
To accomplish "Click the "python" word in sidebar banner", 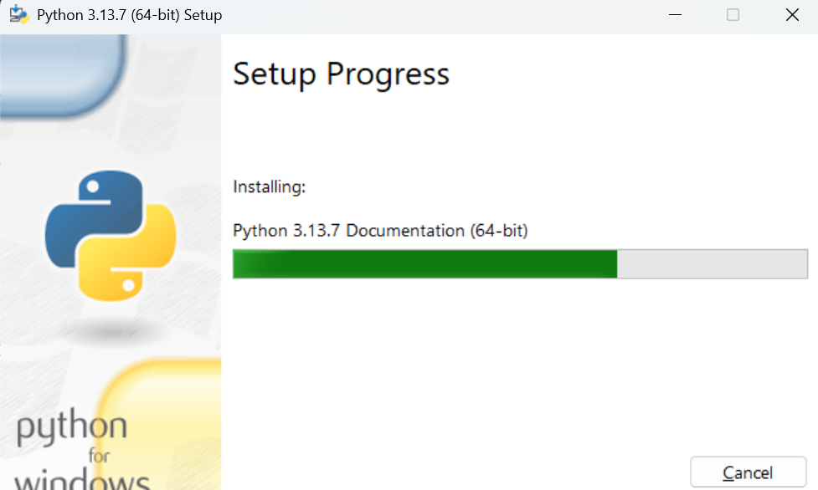I will 72,428.
